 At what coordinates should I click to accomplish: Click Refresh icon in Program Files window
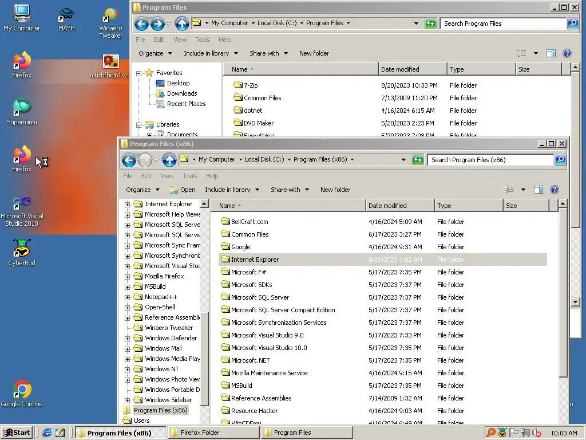pos(430,23)
